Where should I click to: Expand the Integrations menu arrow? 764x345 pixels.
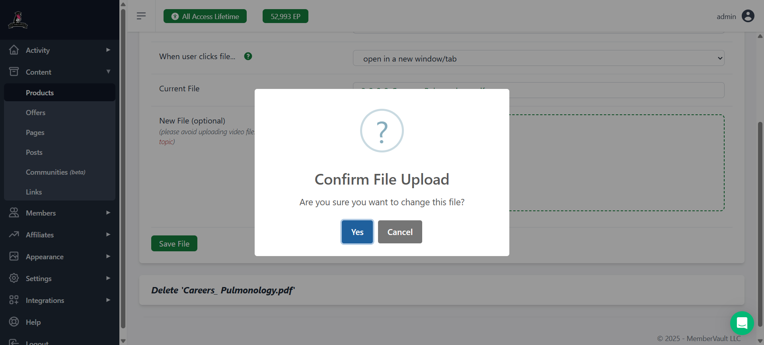tap(108, 300)
